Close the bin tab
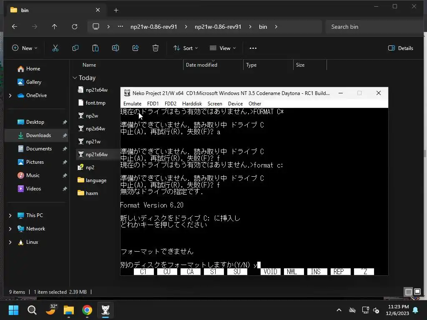This screenshot has width=427, height=320. pyautogui.click(x=98, y=10)
